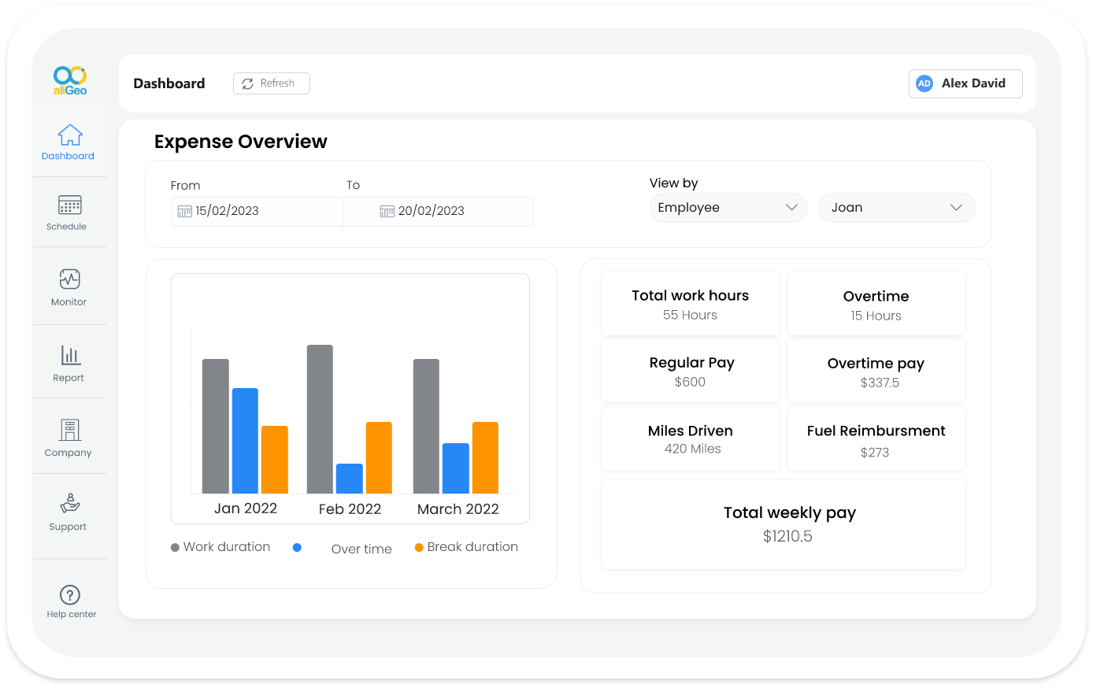Click the refresh arrows icon
The image size is (1093, 688).
click(x=247, y=83)
